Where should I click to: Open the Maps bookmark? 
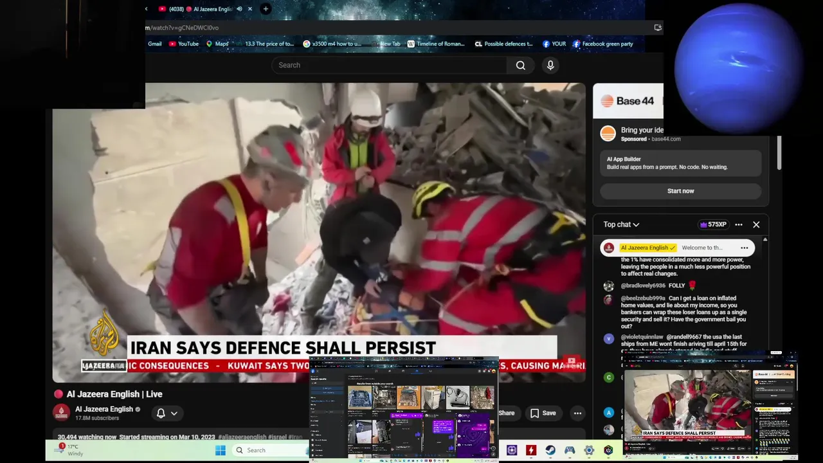pyautogui.click(x=217, y=44)
